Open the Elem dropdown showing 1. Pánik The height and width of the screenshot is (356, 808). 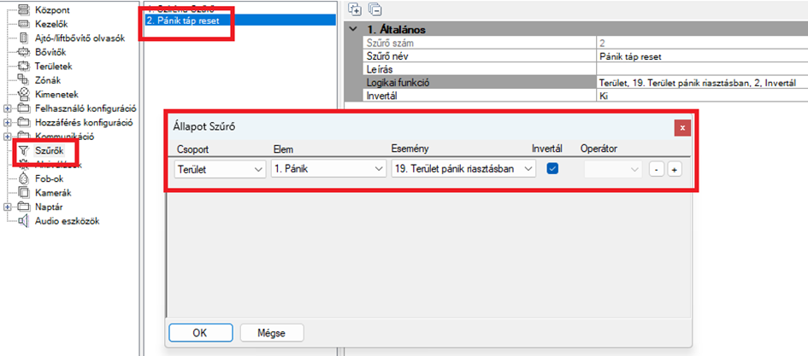(x=328, y=169)
